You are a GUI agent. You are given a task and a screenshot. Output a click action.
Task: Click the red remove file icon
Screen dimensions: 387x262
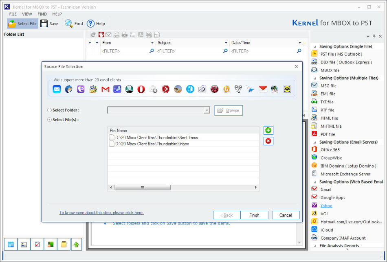[268, 141]
